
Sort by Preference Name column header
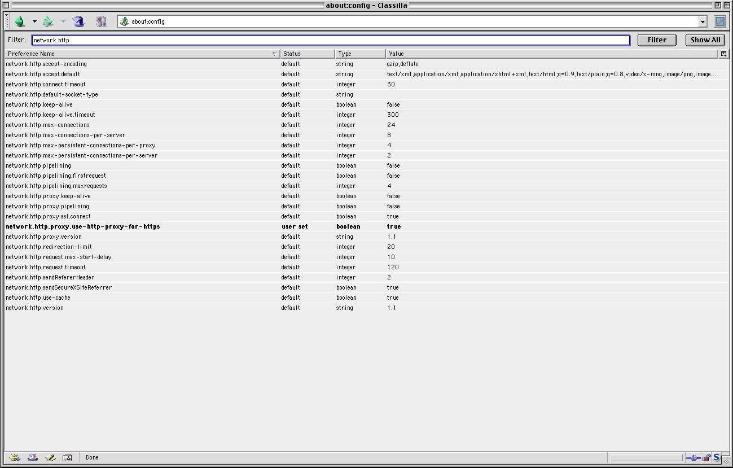click(142, 54)
